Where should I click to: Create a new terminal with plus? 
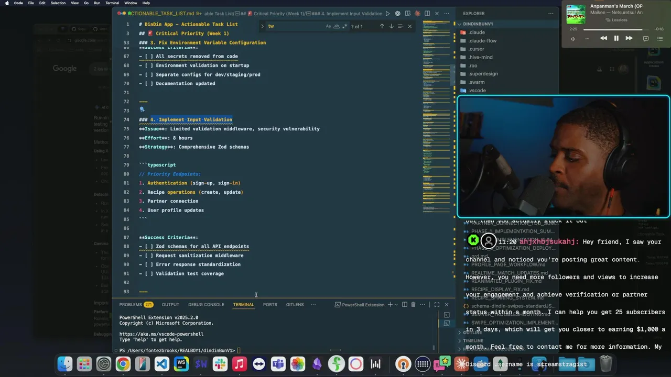[390, 305]
